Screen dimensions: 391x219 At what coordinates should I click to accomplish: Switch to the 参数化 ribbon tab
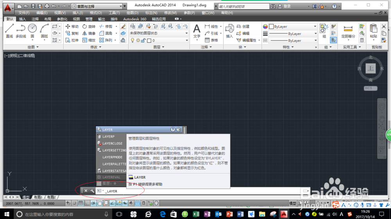pyautogui.click(x=62, y=19)
